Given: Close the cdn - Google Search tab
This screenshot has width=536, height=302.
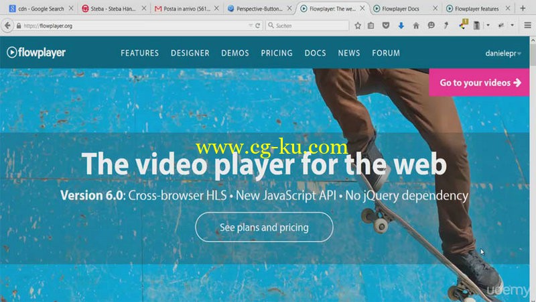Looking at the screenshot, I should click(71, 8).
